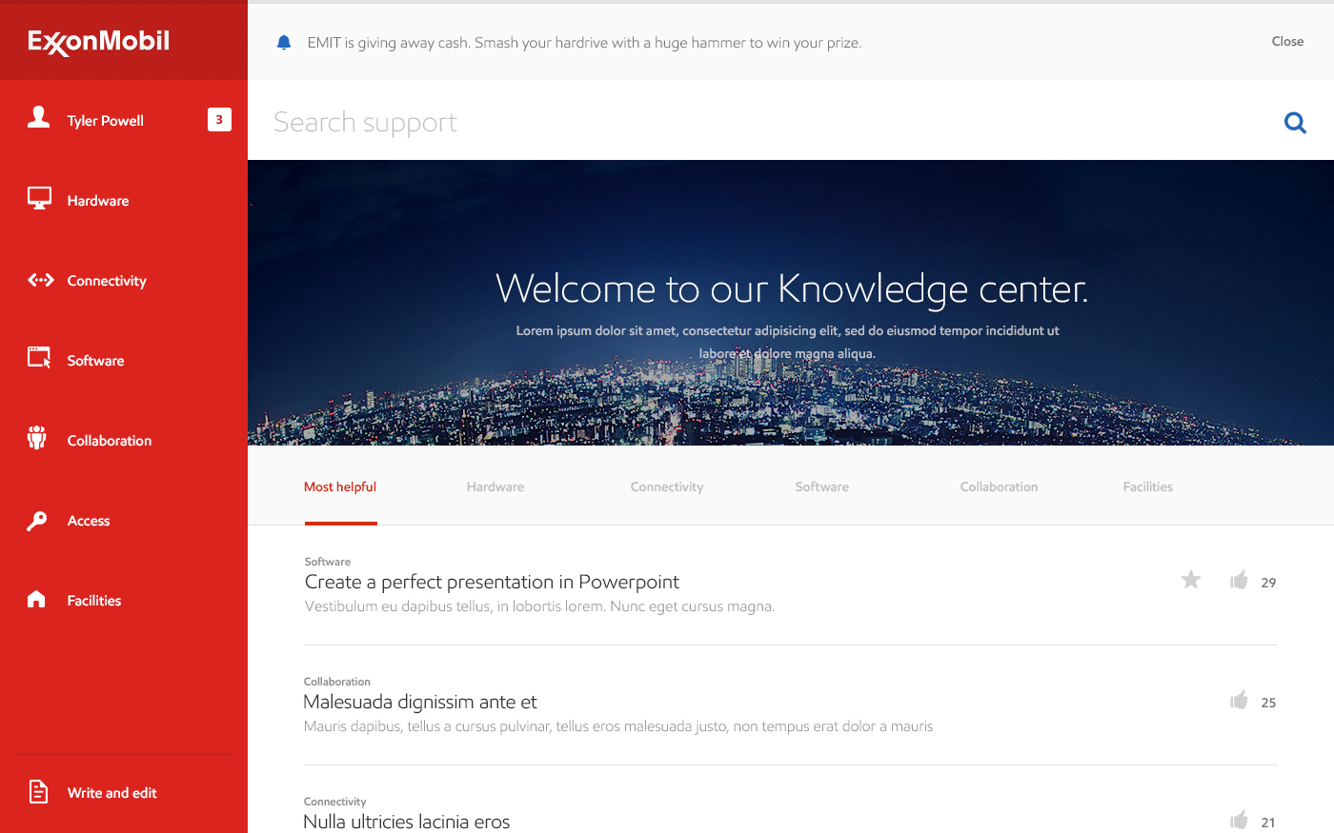Click the Collaboration people icon in sidebar
This screenshot has width=1334, height=833.
[x=37, y=438]
